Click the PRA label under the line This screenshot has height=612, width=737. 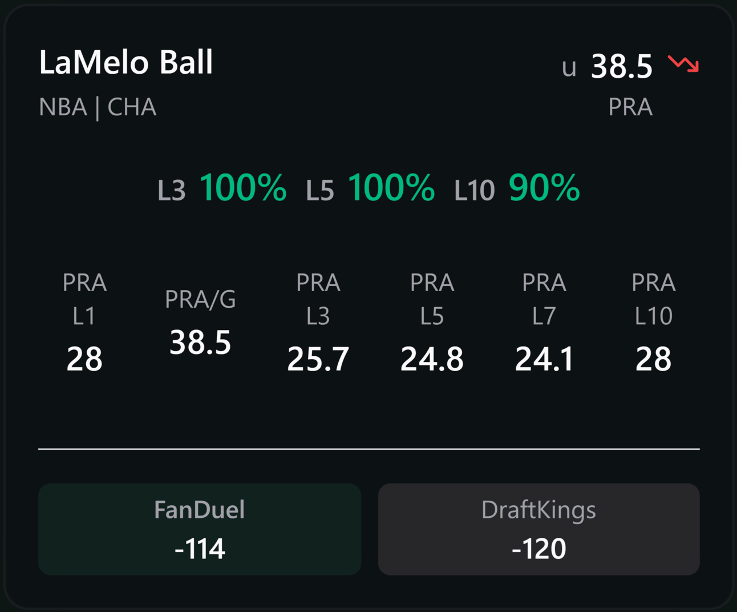[630, 107]
